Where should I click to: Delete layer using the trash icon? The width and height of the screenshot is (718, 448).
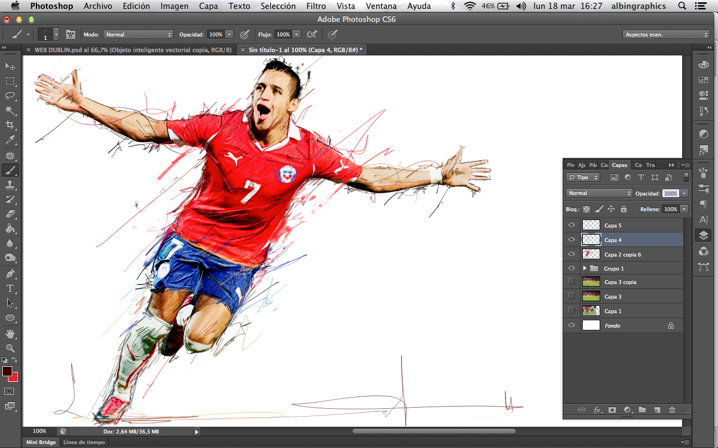(672, 410)
